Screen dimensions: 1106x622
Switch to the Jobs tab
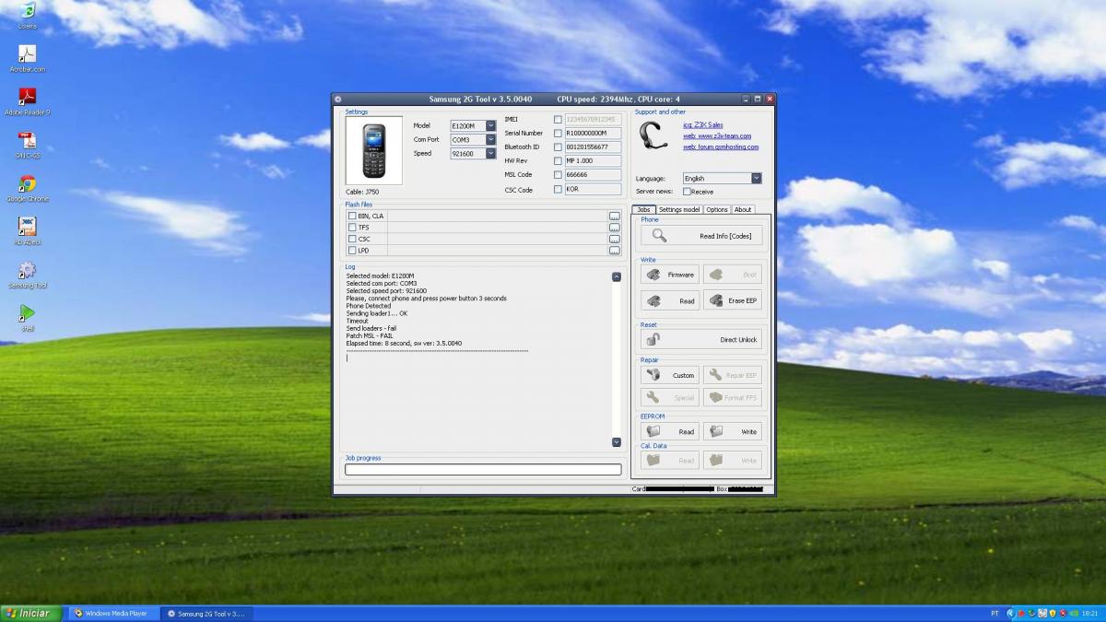(643, 209)
